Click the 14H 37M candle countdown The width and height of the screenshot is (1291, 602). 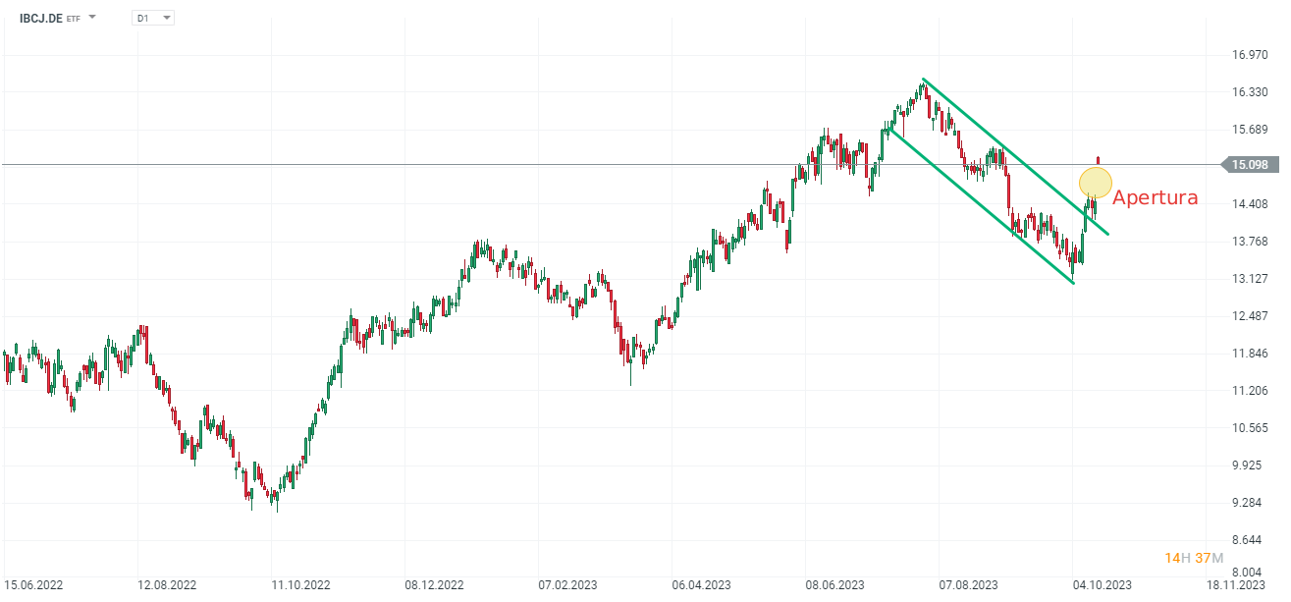tap(1194, 558)
